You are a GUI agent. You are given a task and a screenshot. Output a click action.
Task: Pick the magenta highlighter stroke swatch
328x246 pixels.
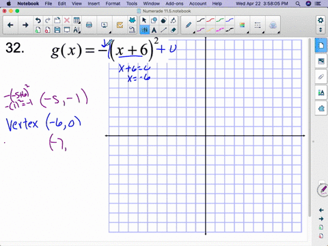pyautogui.click(x=220, y=30)
